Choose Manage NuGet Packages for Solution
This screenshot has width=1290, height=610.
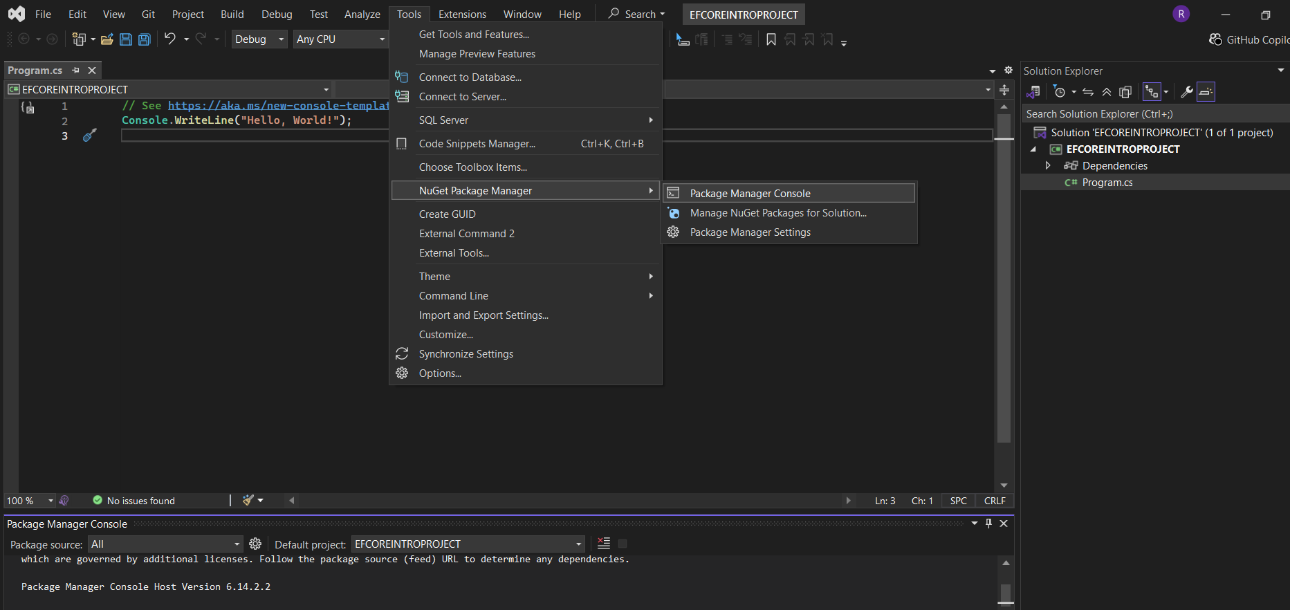tap(777, 213)
